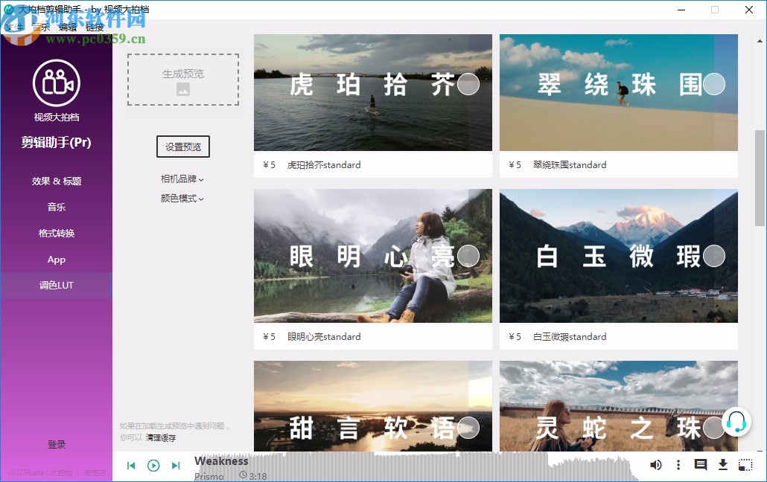Open the customer support headset icon
767x482 pixels.
(736, 421)
